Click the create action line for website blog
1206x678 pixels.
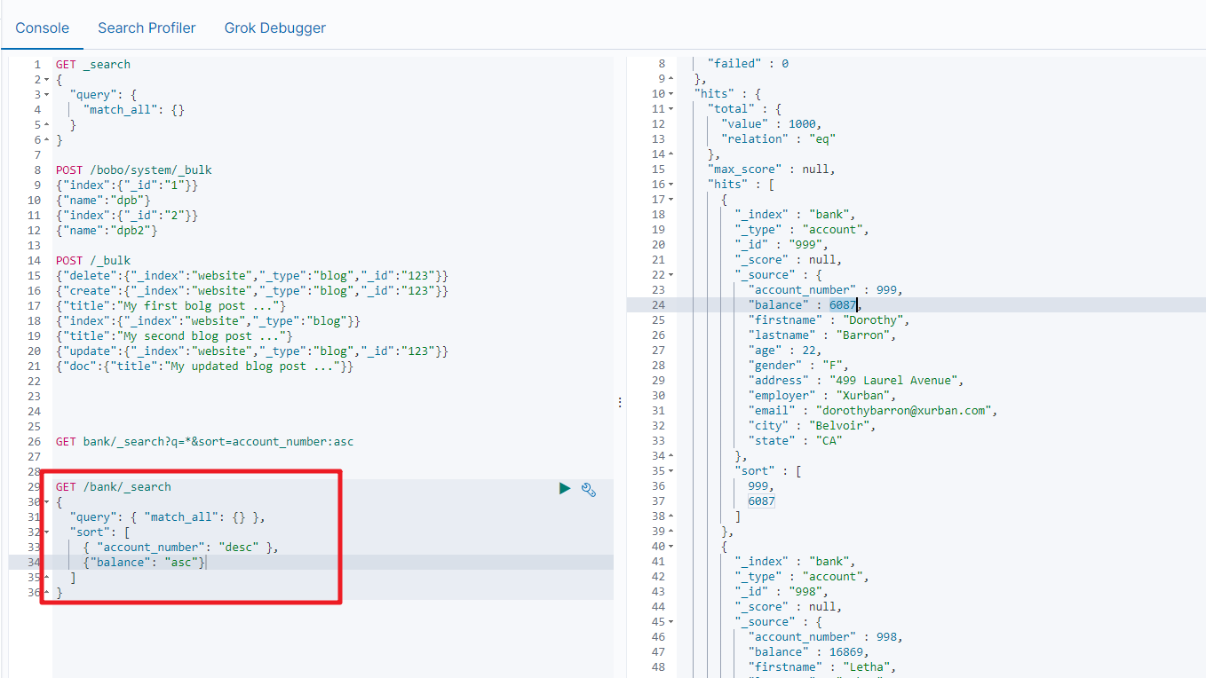pyautogui.click(x=252, y=291)
